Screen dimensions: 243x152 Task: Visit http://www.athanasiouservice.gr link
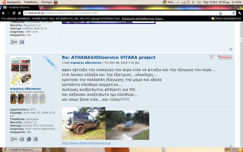[x=86, y=143]
